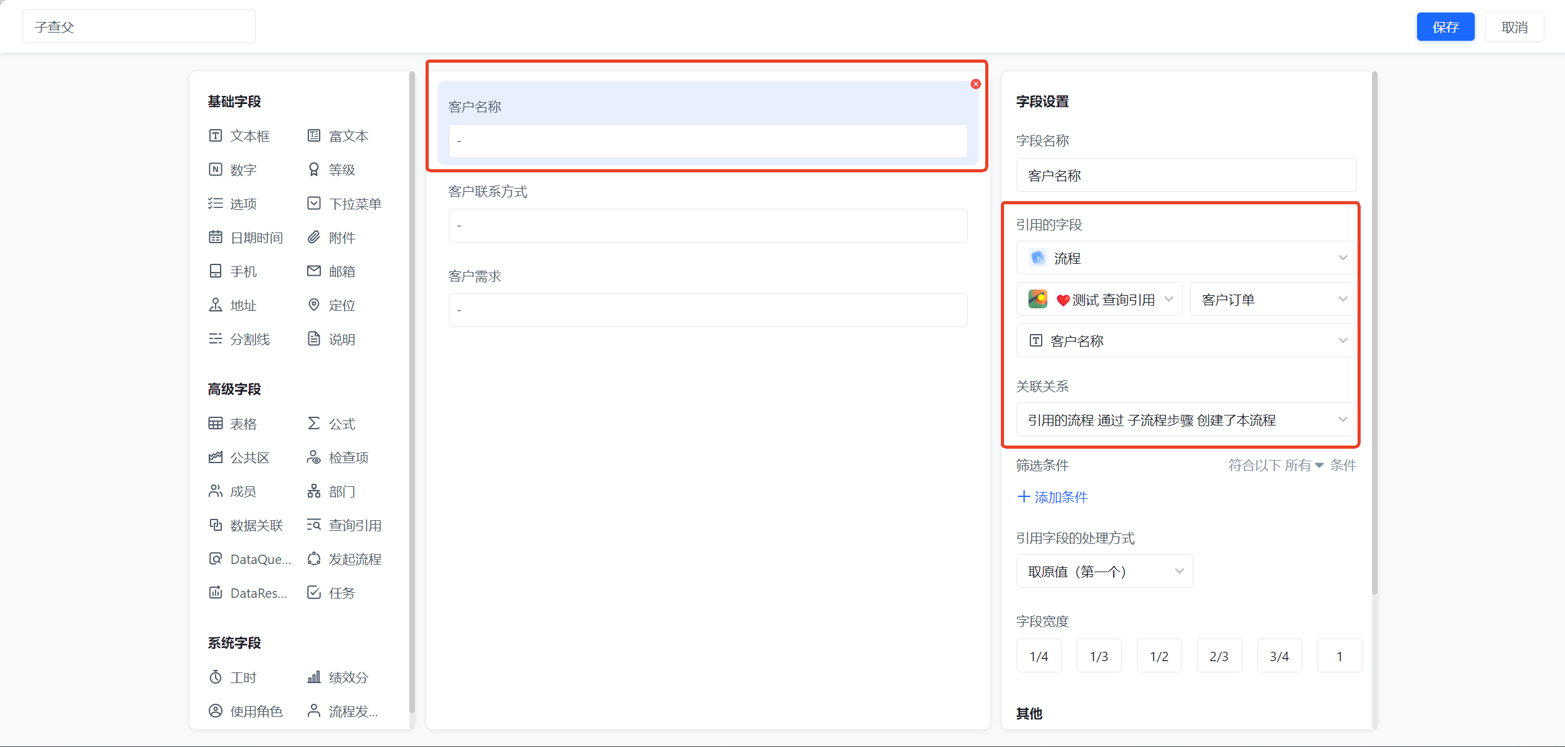This screenshot has height=747, width=1565.
Task: Set field width to 1/4
Action: (x=1039, y=656)
